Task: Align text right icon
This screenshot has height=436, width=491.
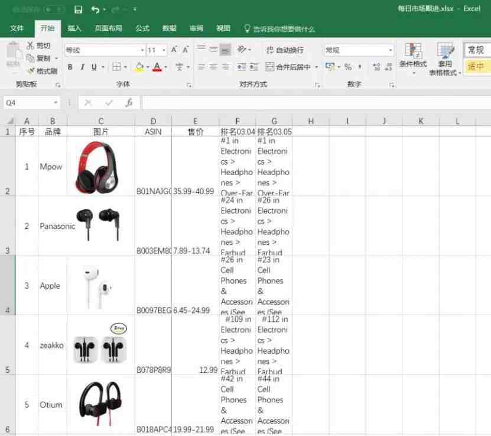Action: tap(226, 67)
